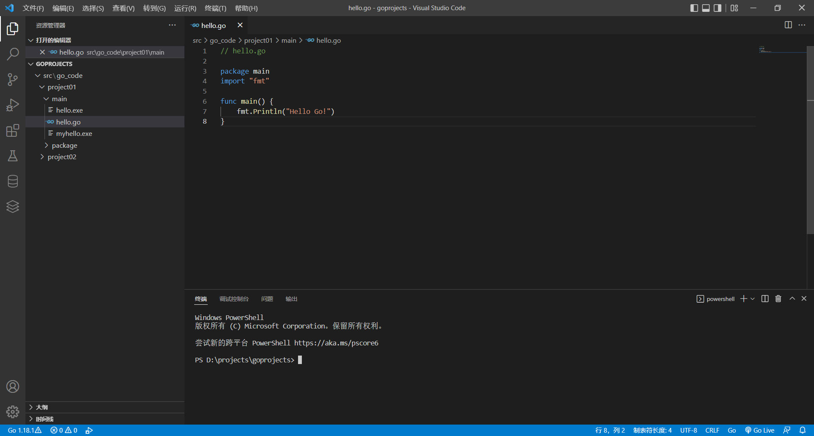Image resolution: width=814 pixels, height=436 pixels.
Task: Open the Explorer view in activity bar
Action: click(x=13, y=29)
